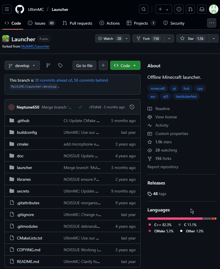
Task: Open the CMakeLists.txt file
Action: click(x=30, y=238)
